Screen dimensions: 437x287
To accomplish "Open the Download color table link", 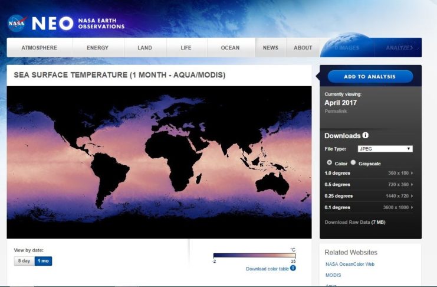I will pyautogui.click(x=267, y=269).
